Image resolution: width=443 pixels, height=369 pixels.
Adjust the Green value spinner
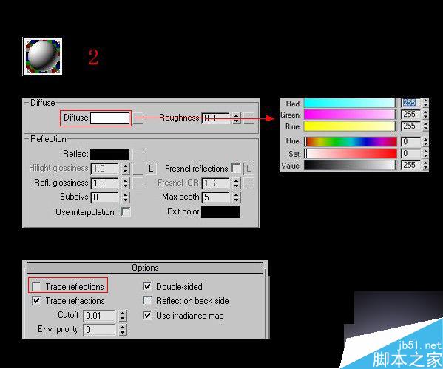[x=425, y=115]
